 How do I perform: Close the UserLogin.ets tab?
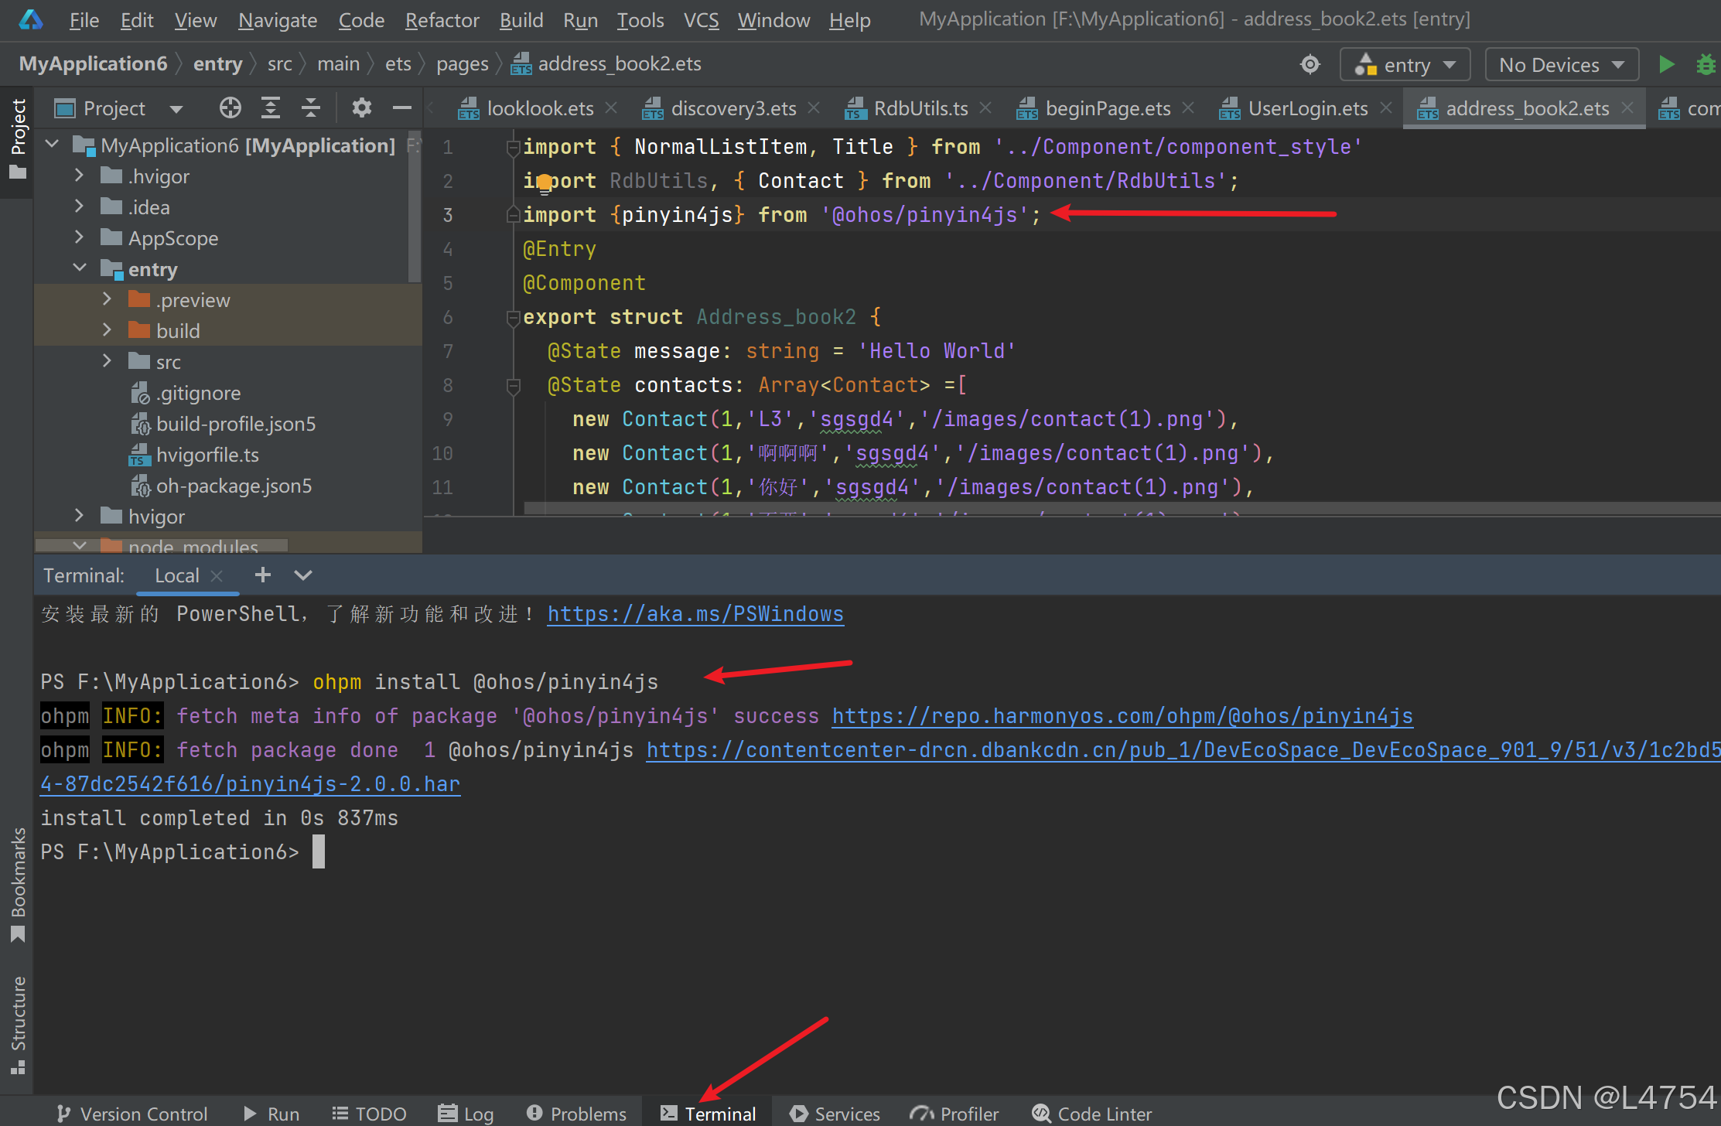pyautogui.click(x=1386, y=107)
